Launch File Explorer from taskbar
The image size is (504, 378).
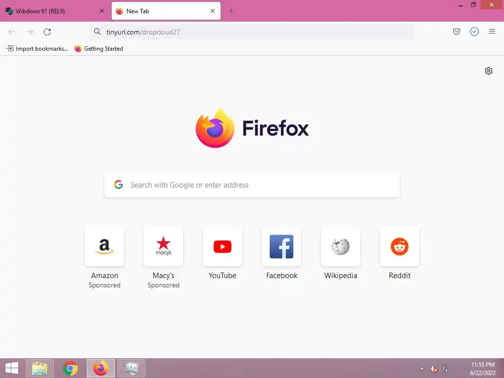40,368
